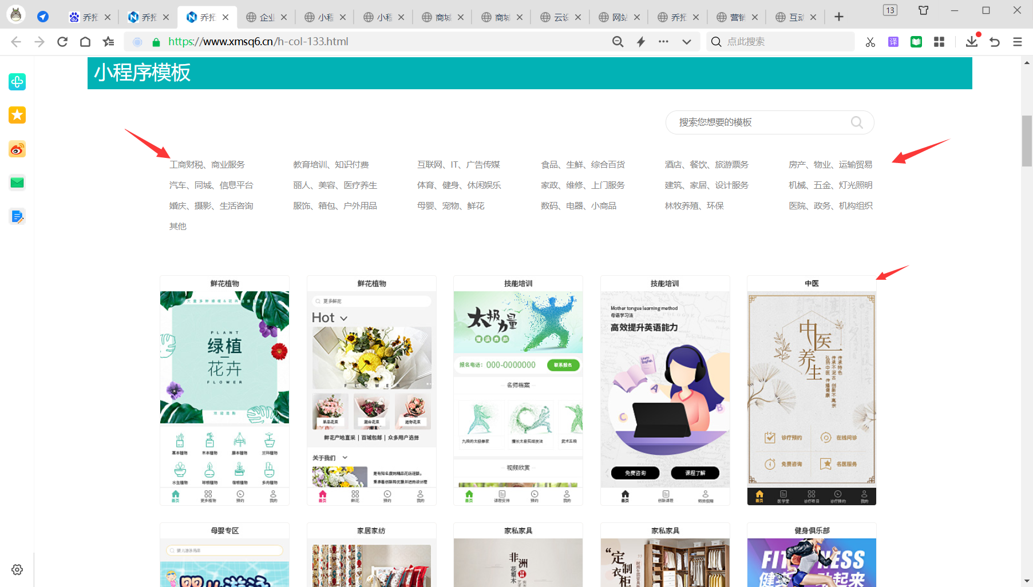Click the scissors screenshot tool icon

[870, 42]
